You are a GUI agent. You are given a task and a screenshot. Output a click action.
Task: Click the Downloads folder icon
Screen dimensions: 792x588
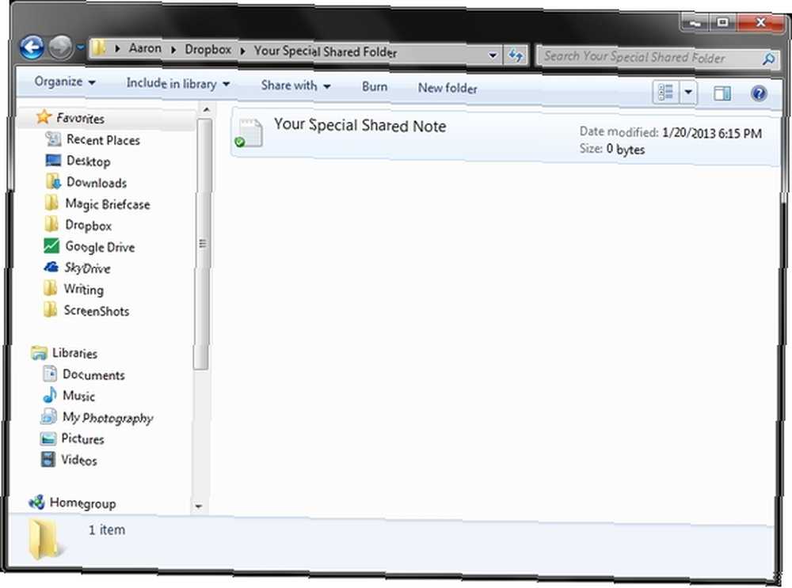53,181
